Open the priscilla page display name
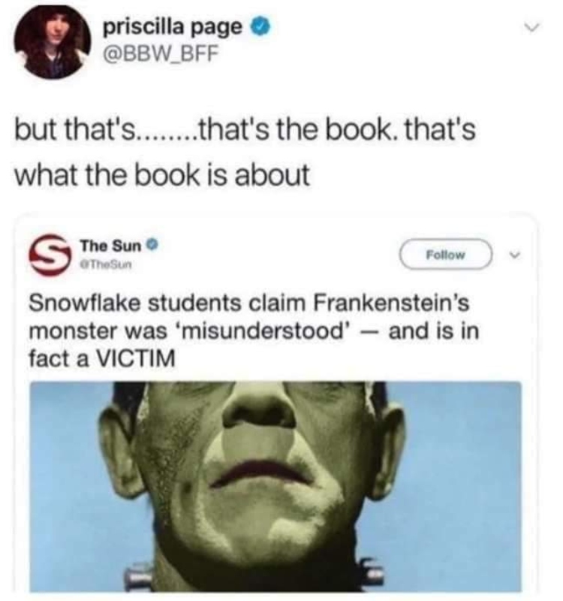This screenshot has width=563, height=601. pos(173,28)
